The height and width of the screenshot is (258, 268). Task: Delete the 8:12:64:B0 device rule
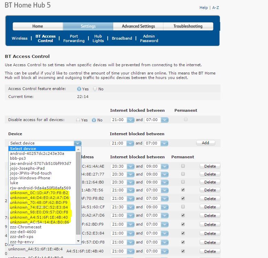click(x=210, y=182)
